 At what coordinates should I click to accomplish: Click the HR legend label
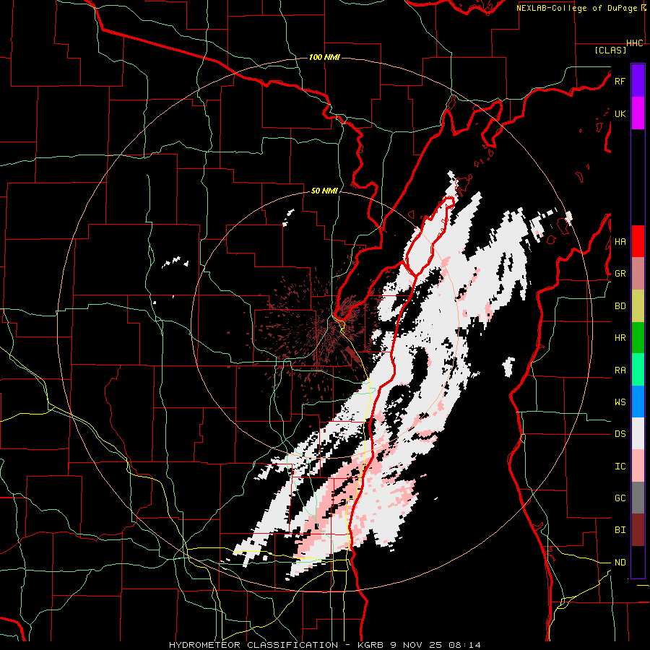coord(620,338)
